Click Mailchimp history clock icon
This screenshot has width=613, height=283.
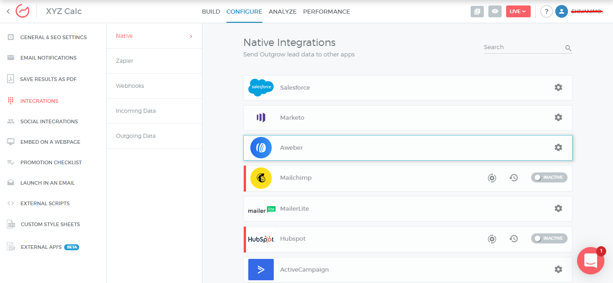(514, 178)
